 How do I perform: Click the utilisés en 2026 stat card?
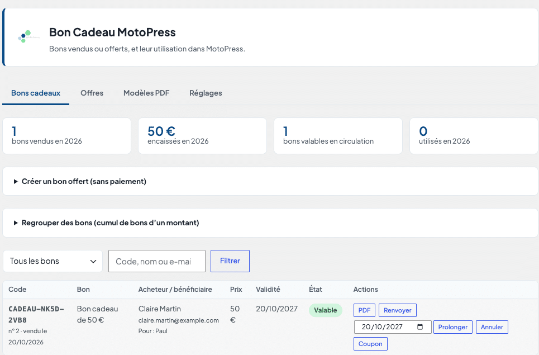tap(474, 136)
